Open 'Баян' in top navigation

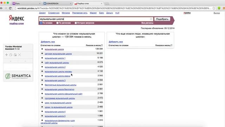point(102,13)
